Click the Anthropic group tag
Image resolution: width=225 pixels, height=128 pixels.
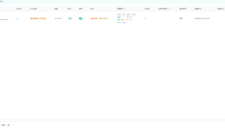click(x=104, y=18)
